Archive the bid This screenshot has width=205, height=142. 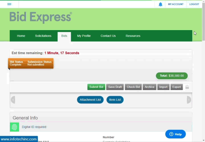(x=149, y=87)
